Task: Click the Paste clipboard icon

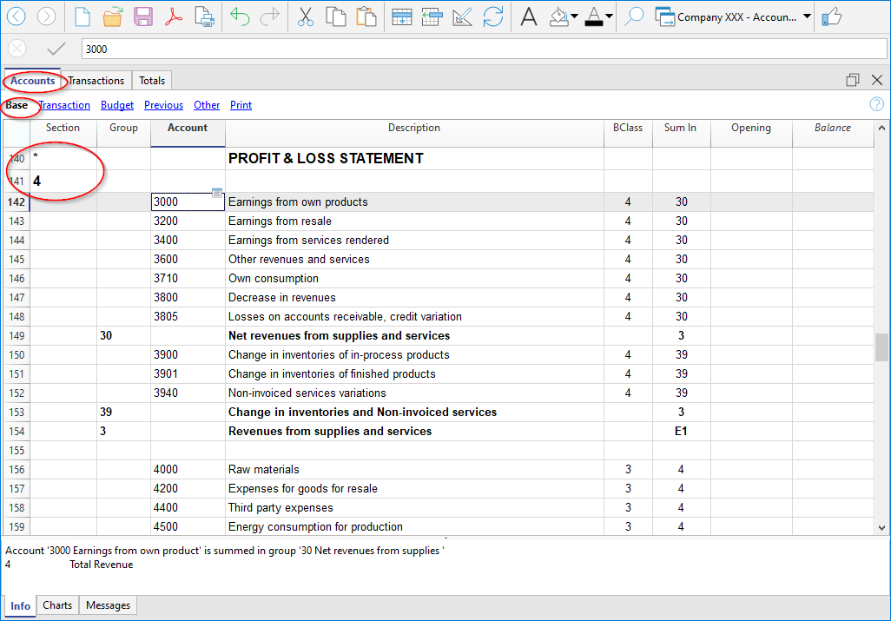Action: [x=366, y=17]
